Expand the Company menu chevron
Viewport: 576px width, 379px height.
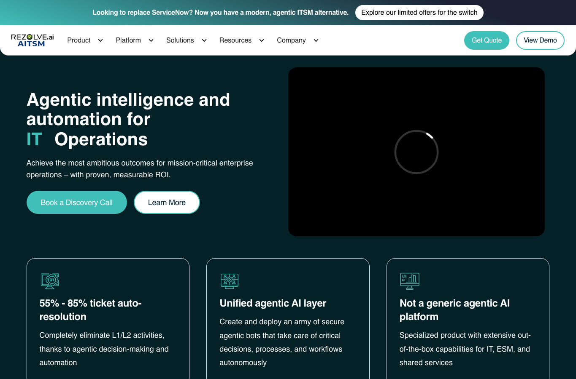(316, 40)
